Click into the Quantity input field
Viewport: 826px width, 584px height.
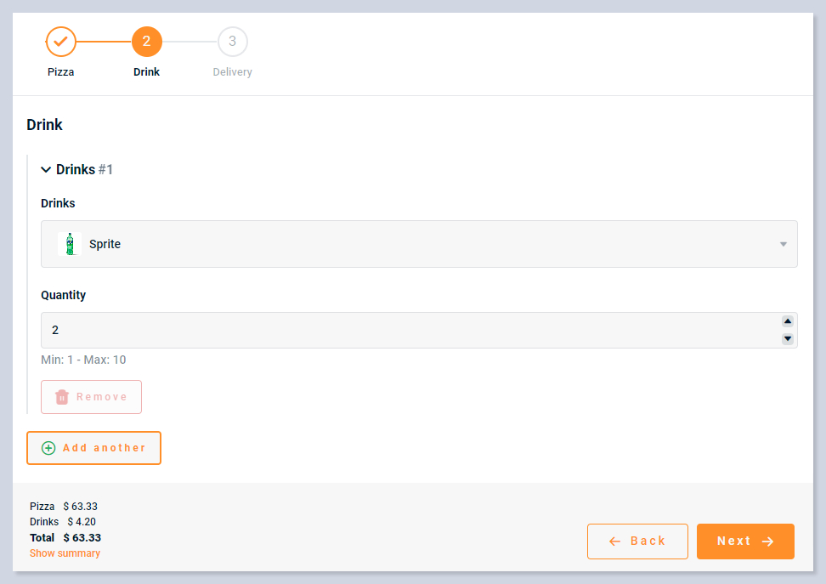tap(408, 331)
